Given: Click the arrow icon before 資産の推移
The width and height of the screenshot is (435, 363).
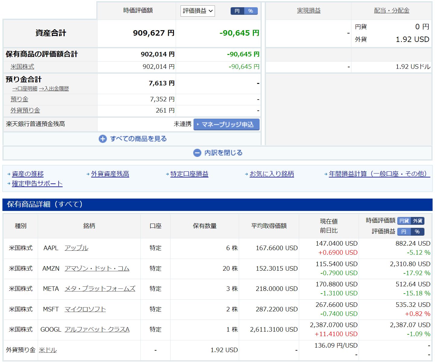Looking at the screenshot, I should (x=9, y=174).
